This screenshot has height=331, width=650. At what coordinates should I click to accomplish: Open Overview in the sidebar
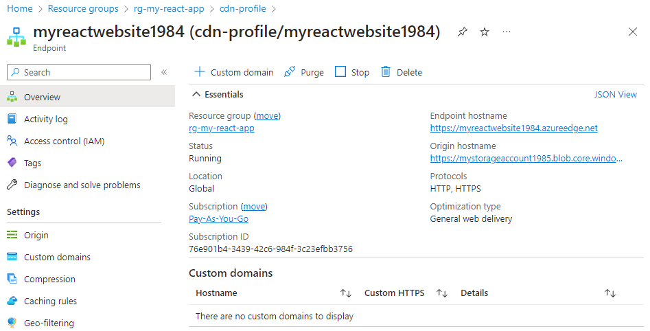(87, 97)
